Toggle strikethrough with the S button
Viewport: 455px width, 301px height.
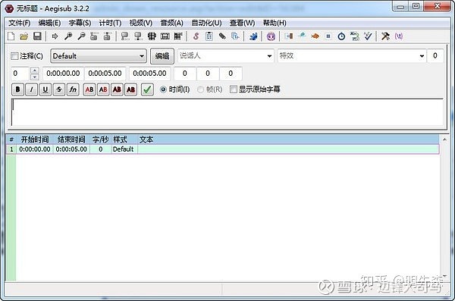coord(59,89)
